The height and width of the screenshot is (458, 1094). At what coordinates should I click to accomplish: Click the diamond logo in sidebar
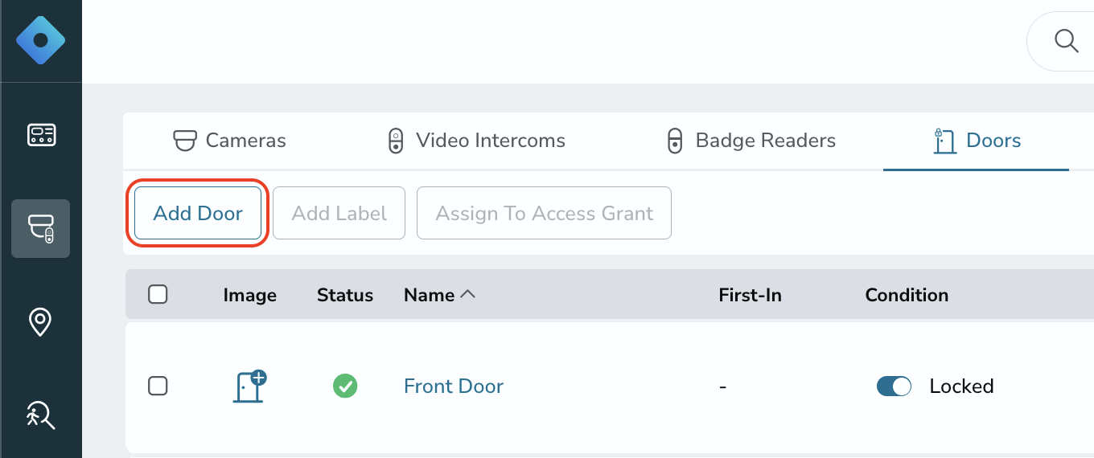[x=40, y=40]
